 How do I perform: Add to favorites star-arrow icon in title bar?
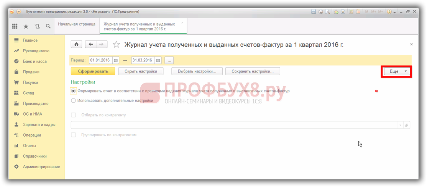[x=336, y=12]
